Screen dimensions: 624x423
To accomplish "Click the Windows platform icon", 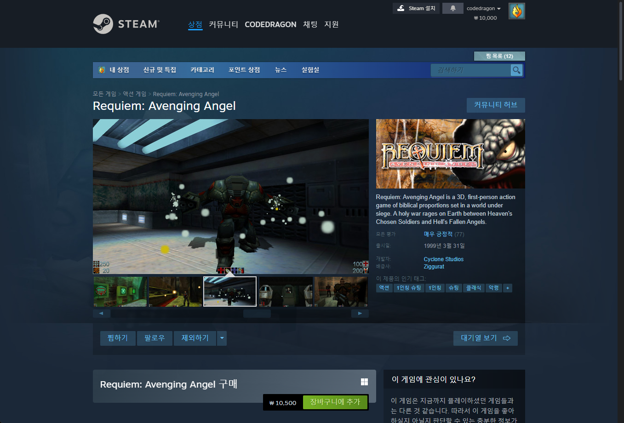I will coord(364,382).
